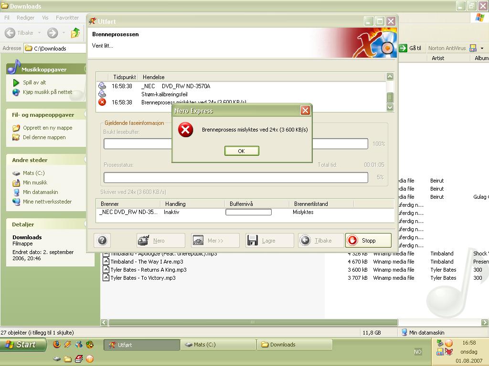This screenshot has height=366, width=489.
Task: Open the back button history dropdown arrow
Action: pyautogui.click(x=39, y=33)
